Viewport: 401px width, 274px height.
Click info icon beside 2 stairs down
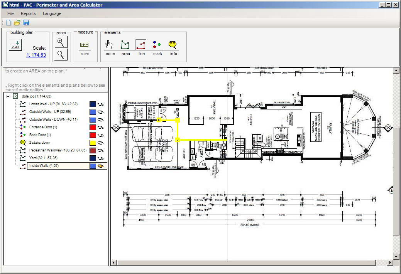(23, 143)
